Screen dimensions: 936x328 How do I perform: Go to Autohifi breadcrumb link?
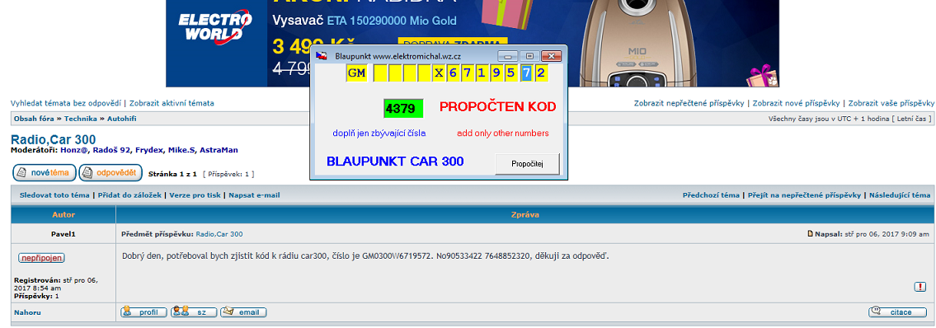(122, 119)
